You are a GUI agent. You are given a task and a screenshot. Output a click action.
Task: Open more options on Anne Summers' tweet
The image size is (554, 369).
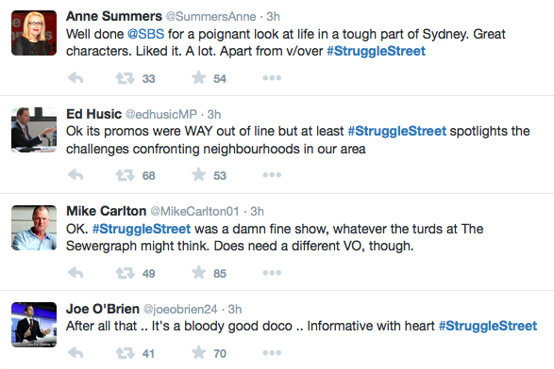tap(272, 78)
